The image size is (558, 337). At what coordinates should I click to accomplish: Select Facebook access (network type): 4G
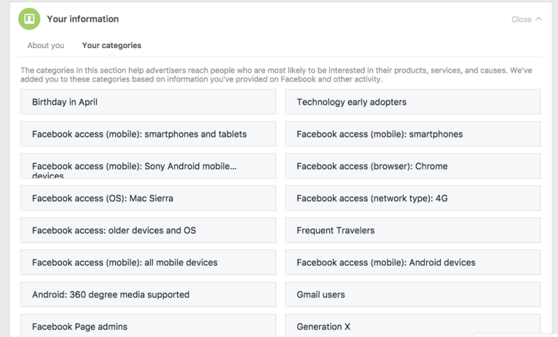(x=412, y=198)
